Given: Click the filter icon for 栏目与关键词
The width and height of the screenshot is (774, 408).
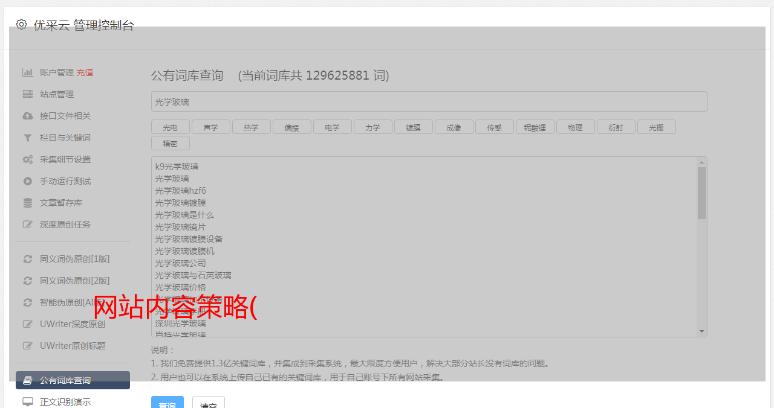Looking at the screenshot, I should click(x=28, y=138).
